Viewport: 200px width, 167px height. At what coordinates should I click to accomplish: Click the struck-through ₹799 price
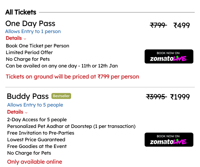pyautogui.click(x=158, y=25)
